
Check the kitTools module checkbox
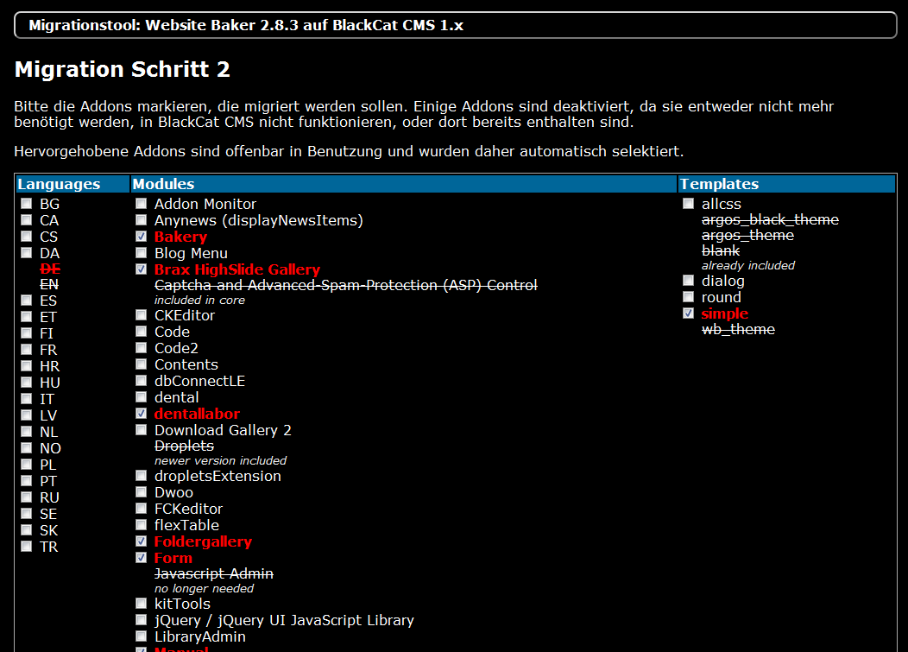tap(142, 604)
